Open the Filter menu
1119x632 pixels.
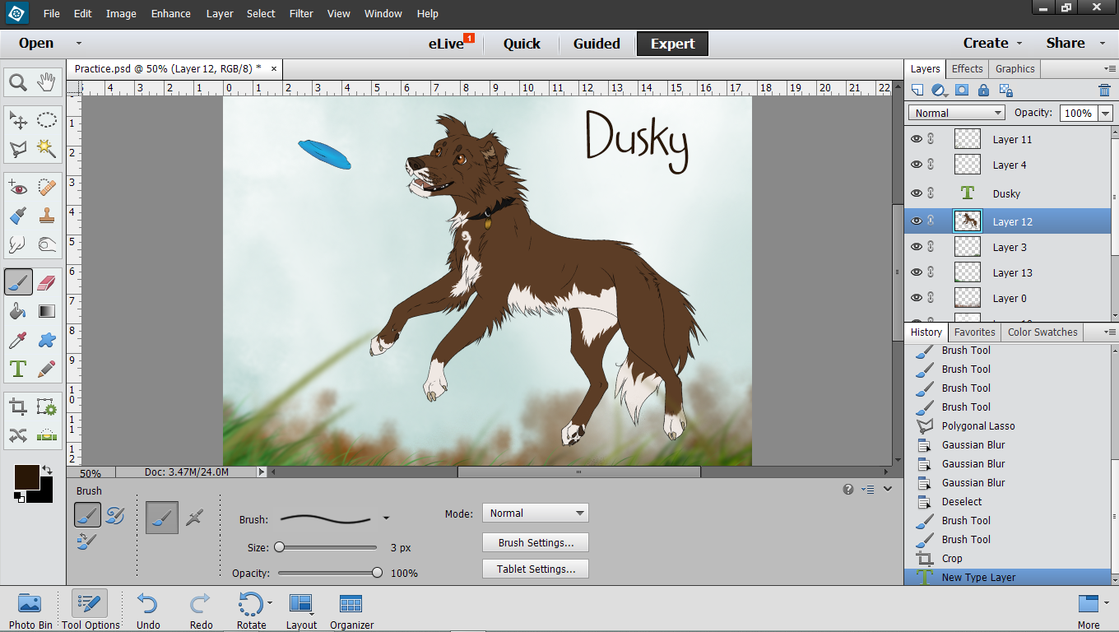click(x=301, y=14)
